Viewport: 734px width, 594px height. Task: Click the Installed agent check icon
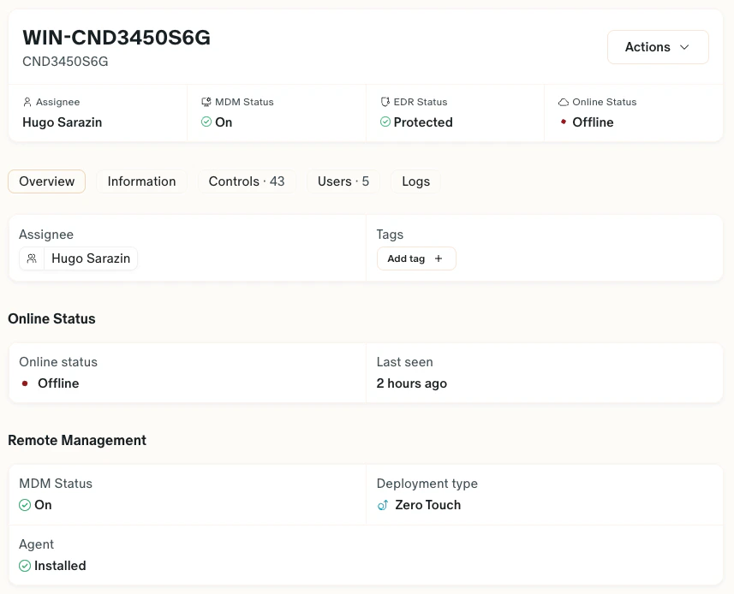click(x=25, y=566)
